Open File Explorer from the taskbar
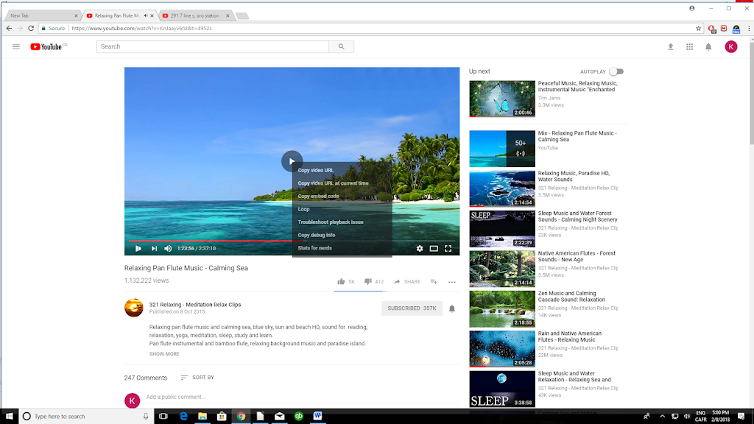754x424 pixels. pyautogui.click(x=202, y=417)
